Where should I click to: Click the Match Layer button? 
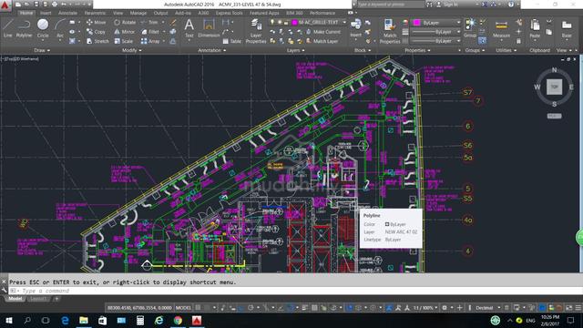pos(322,41)
